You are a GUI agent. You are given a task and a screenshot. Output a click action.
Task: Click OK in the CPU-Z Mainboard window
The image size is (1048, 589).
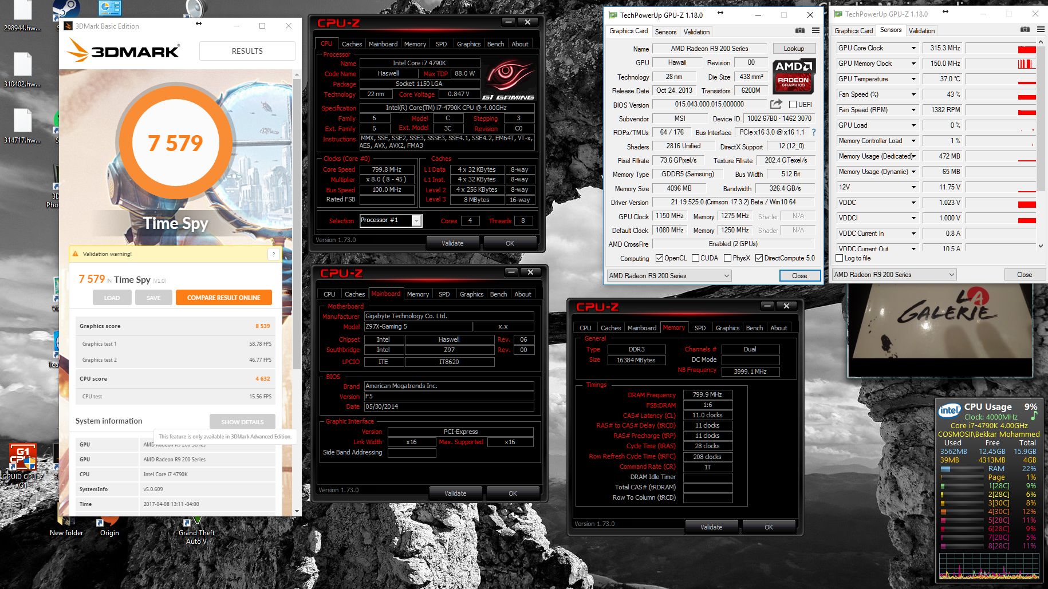click(x=513, y=493)
